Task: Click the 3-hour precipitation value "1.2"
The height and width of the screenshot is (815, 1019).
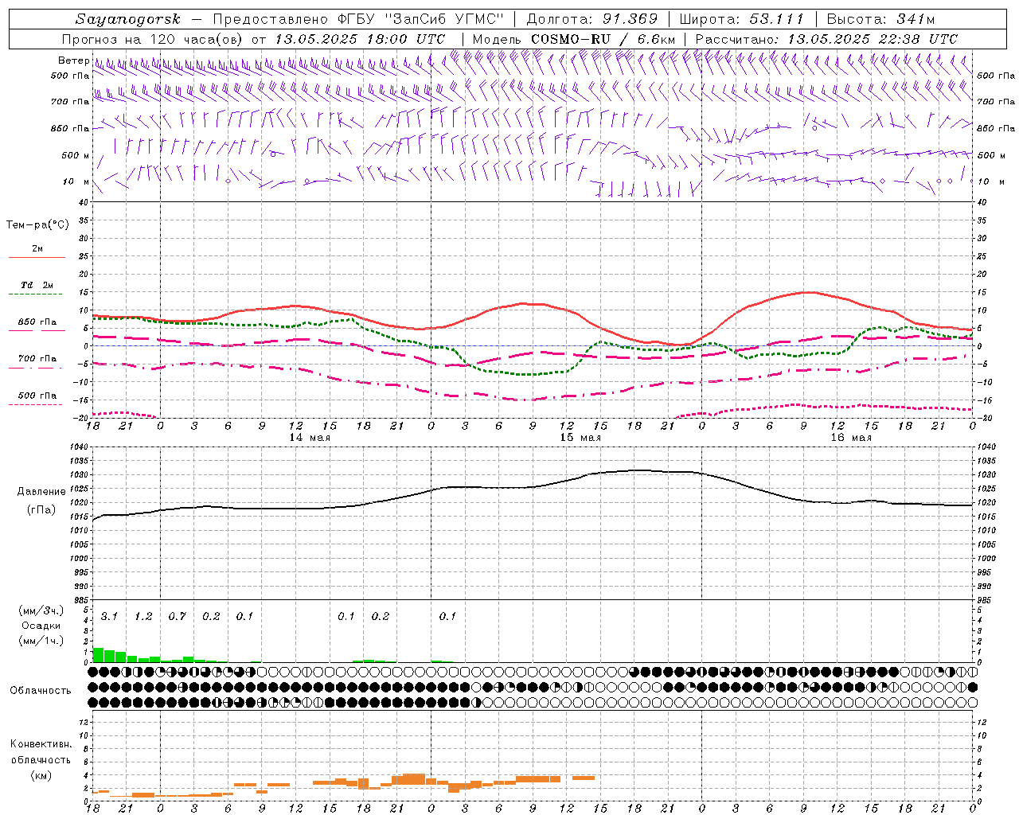Action: [143, 617]
